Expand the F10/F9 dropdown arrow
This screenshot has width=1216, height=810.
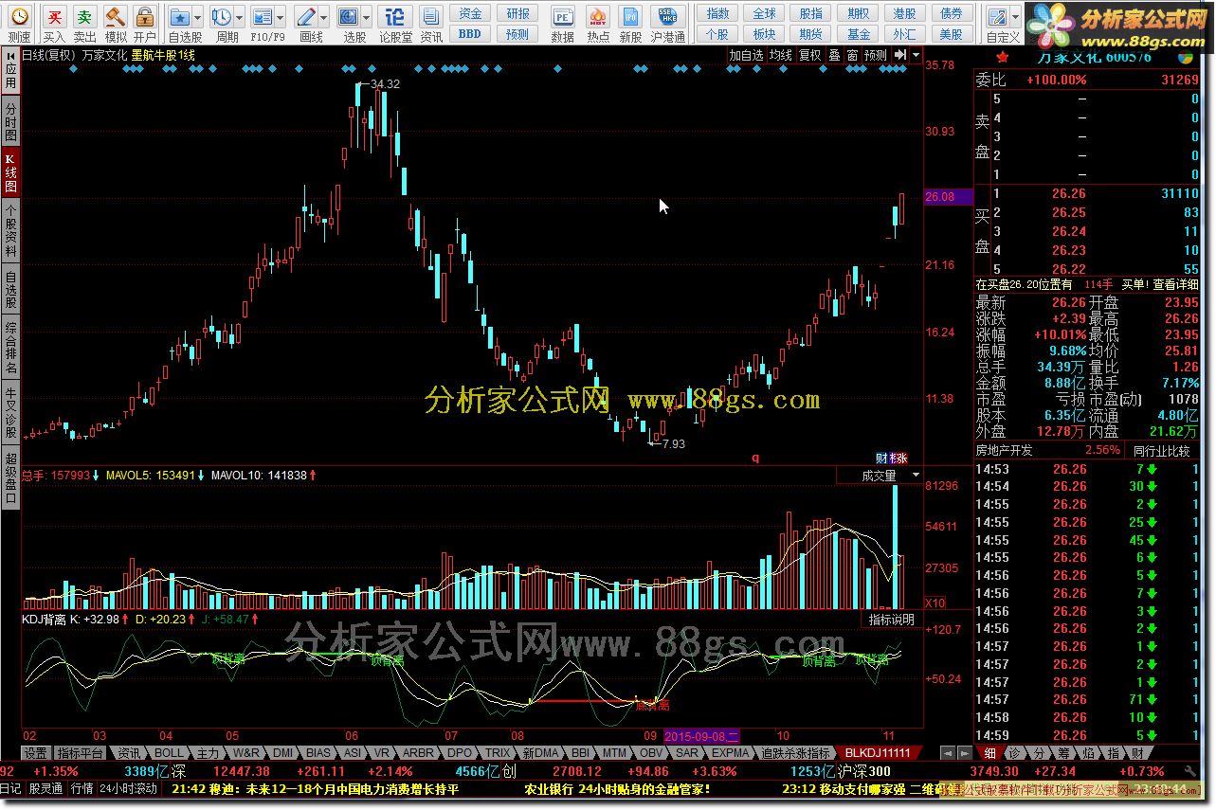[281, 17]
